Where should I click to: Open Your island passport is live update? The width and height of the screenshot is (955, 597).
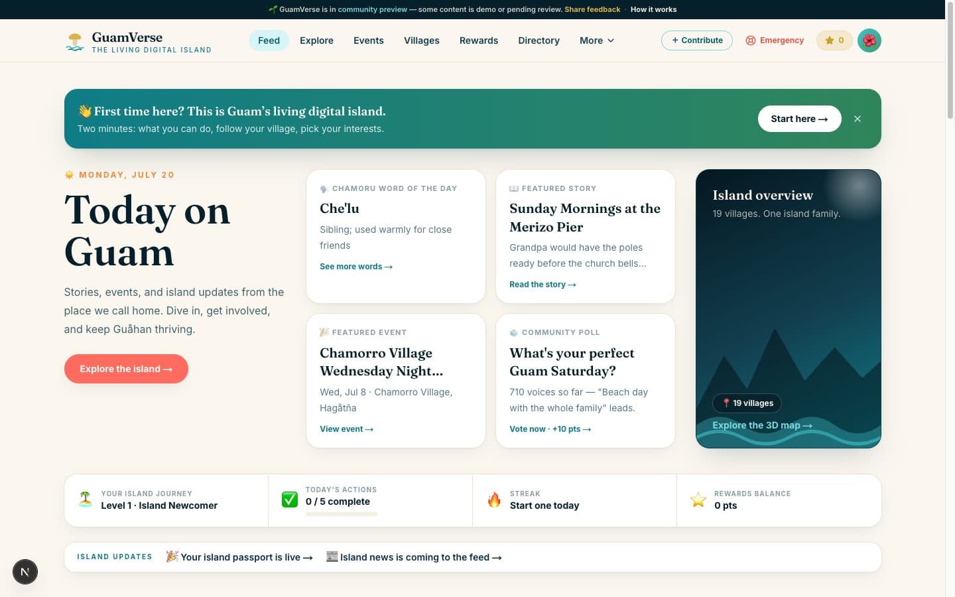239,557
